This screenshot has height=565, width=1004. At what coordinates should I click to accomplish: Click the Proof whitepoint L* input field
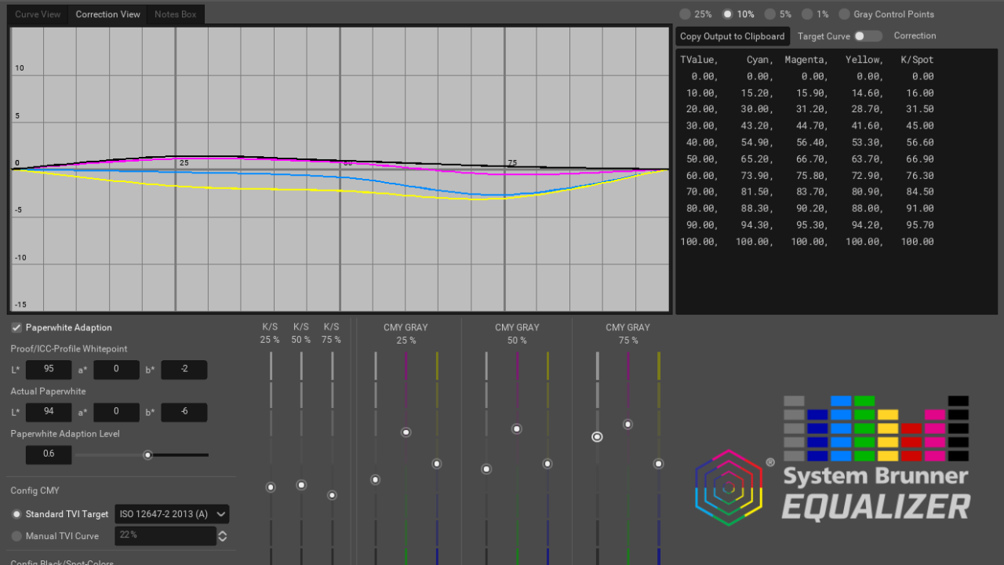[49, 370]
